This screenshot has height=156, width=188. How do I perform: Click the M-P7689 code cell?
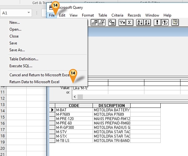tap(74, 114)
